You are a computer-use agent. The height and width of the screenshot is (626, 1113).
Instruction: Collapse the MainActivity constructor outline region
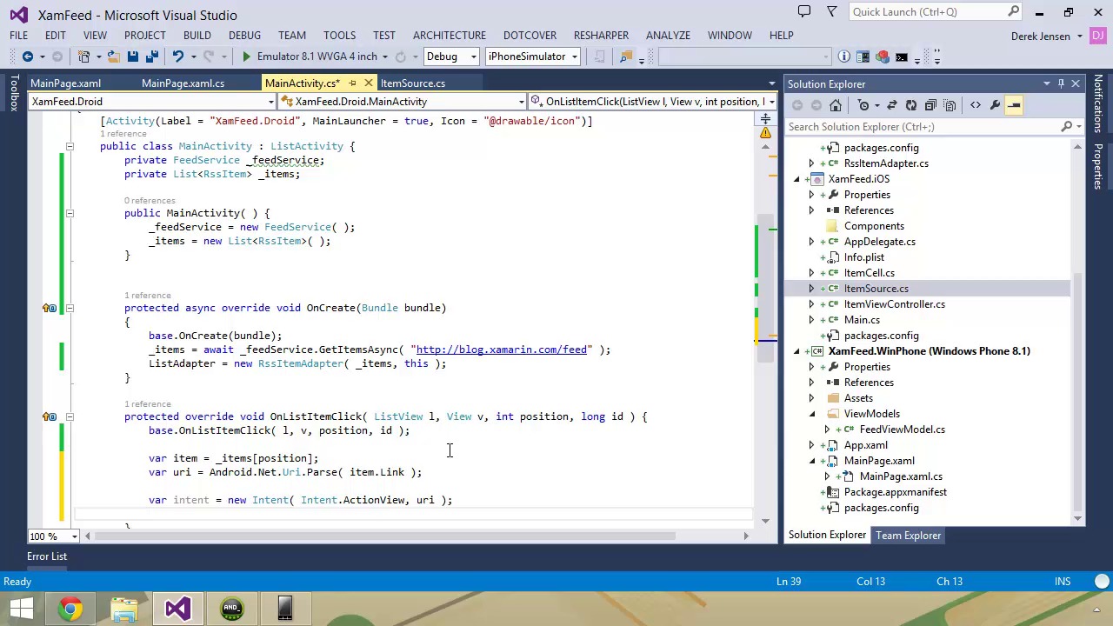(x=70, y=213)
